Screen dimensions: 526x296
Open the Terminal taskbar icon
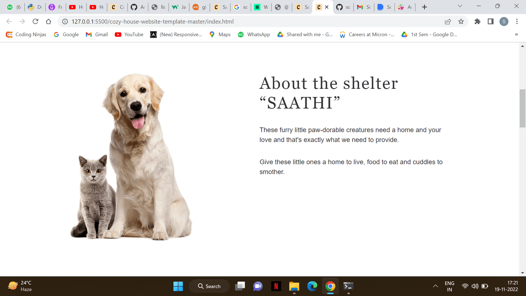click(348, 286)
